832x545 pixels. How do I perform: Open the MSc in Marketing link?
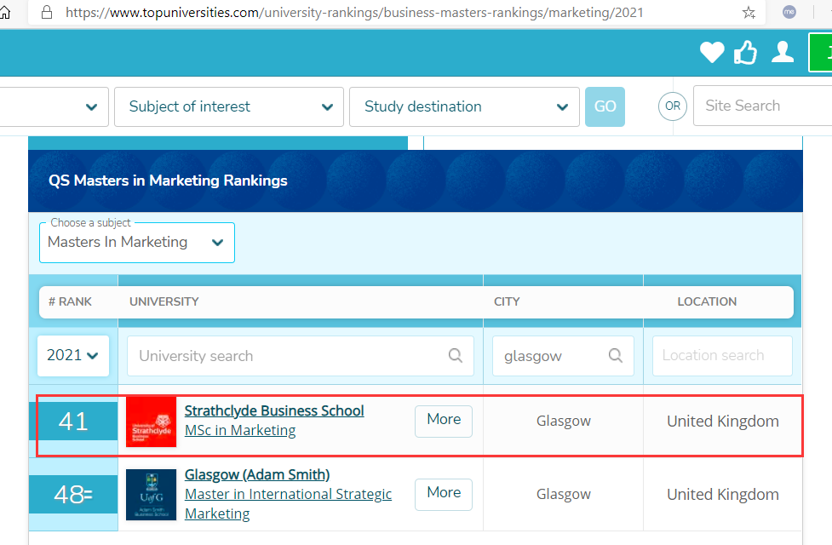[x=240, y=430]
